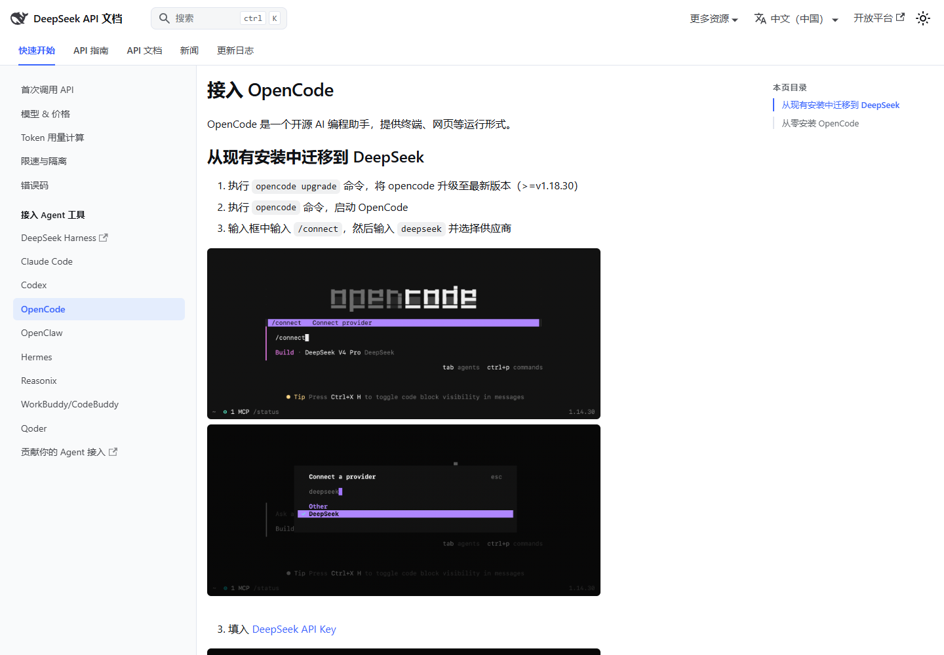Open the OpenClaw sidebar page
944x655 pixels.
pyautogui.click(x=99, y=333)
